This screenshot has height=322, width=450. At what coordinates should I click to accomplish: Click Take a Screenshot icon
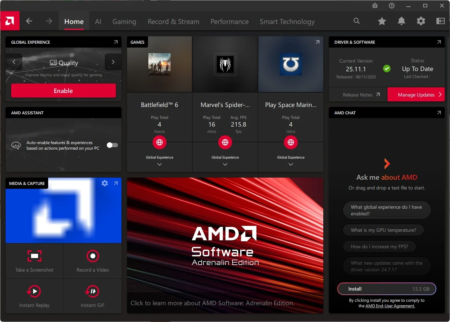[x=34, y=256]
